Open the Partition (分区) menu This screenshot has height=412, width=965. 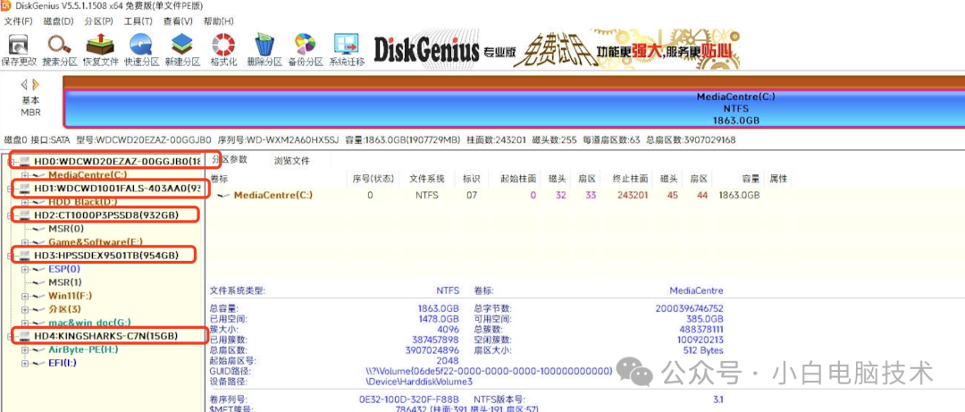(x=99, y=21)
